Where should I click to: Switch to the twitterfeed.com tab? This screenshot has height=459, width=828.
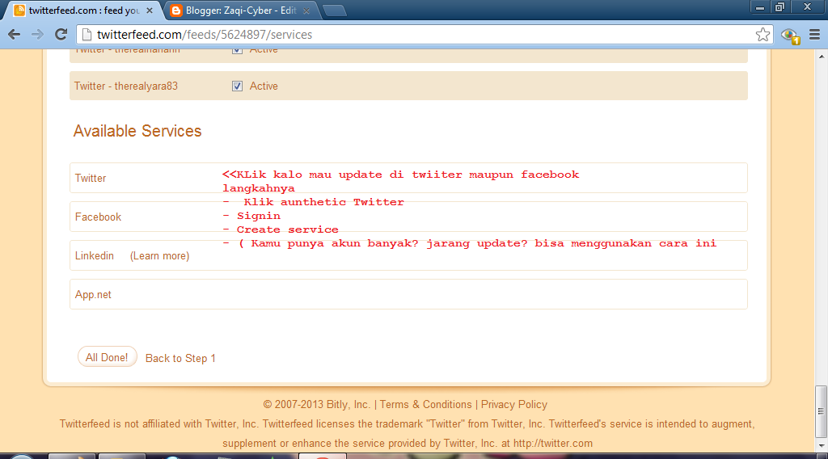(82, 11)
